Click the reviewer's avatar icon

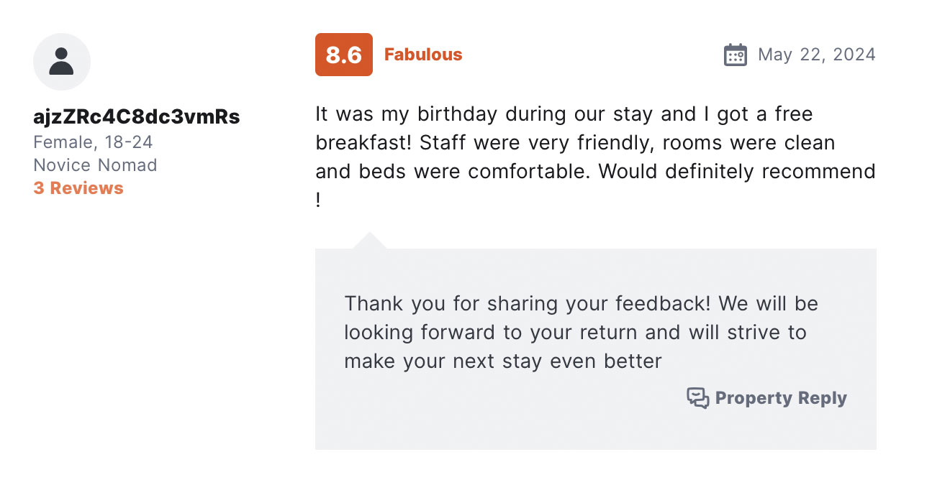point(62,62)
